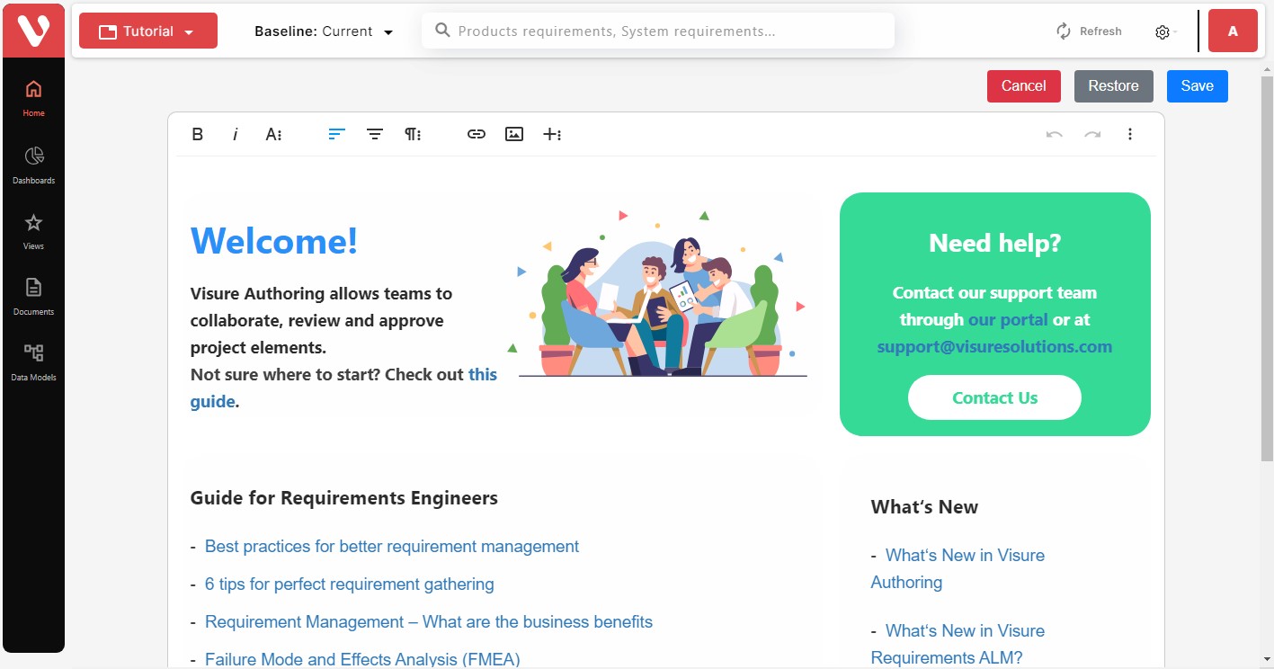Open paragraph format options

point(413,134)
